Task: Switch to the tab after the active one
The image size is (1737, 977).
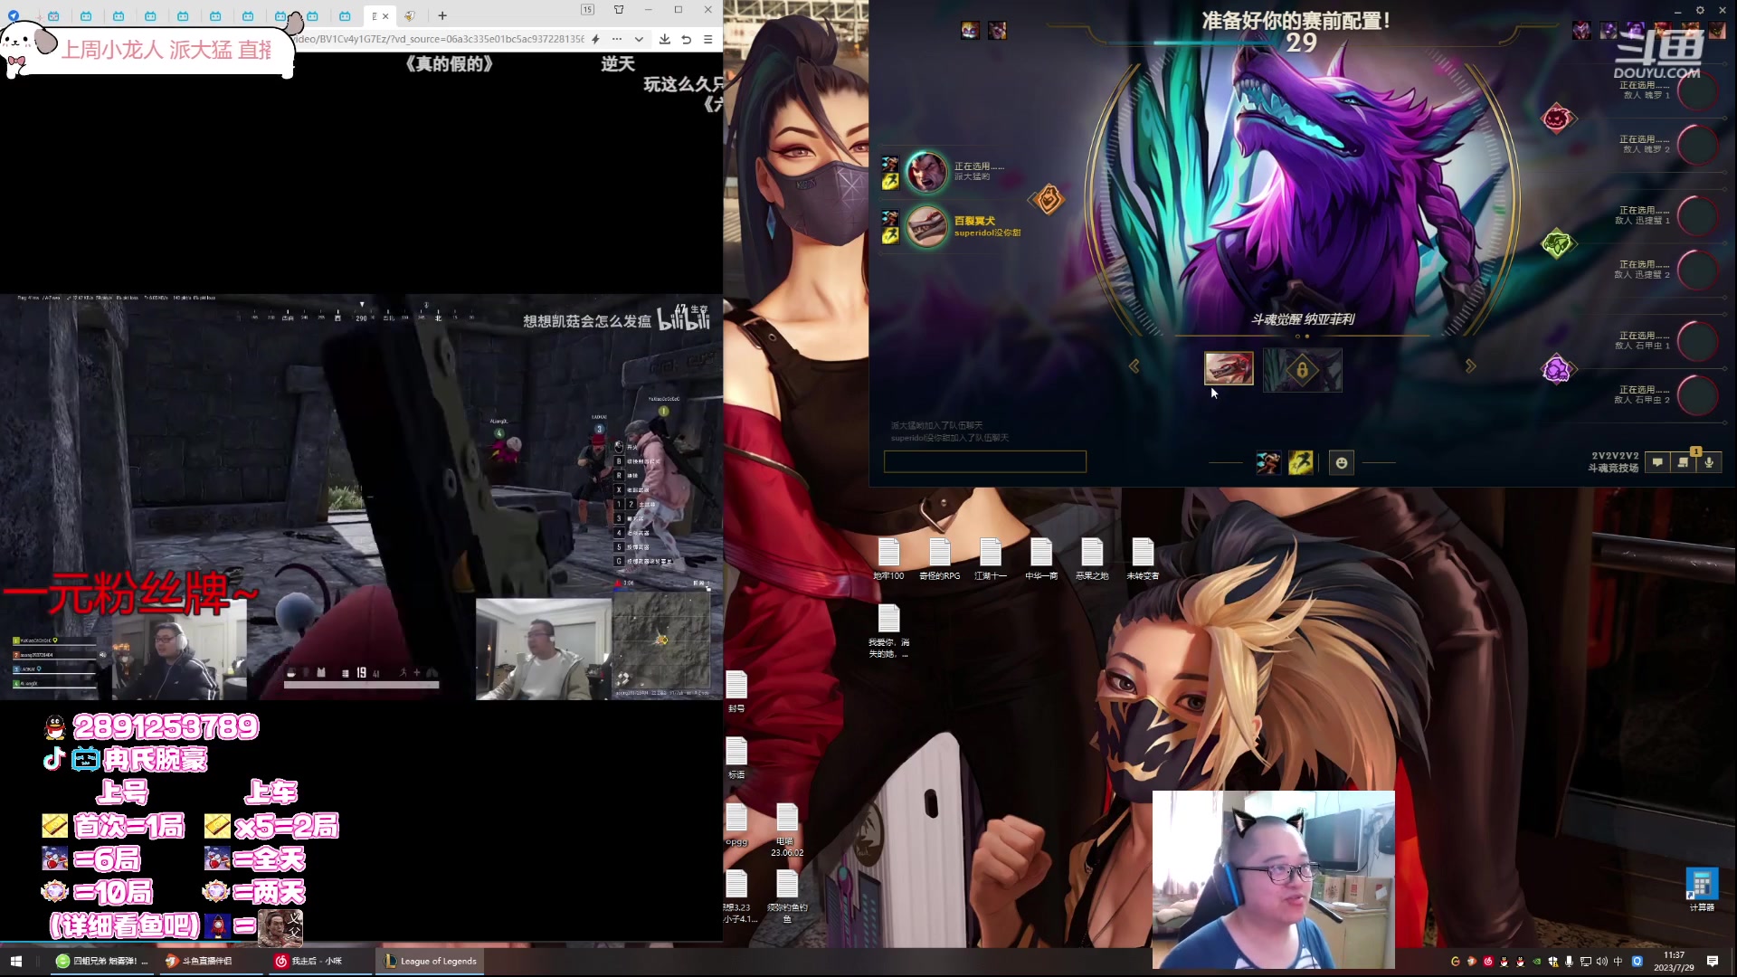Action: (410, 15)
